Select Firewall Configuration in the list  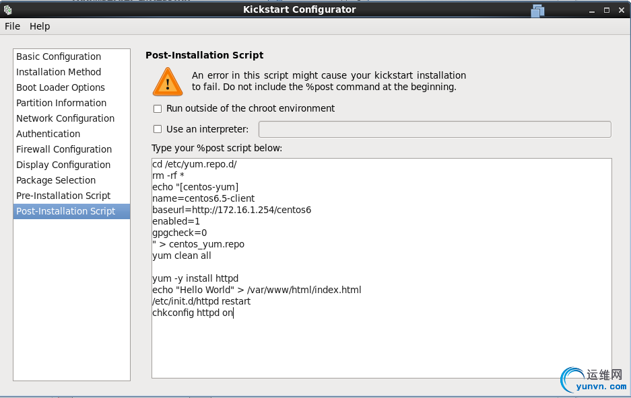click(64, 149)
